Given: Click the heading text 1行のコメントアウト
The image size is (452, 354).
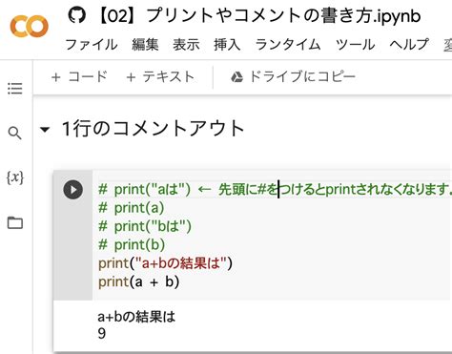Looking at the screenshot, I should [154, 129].
